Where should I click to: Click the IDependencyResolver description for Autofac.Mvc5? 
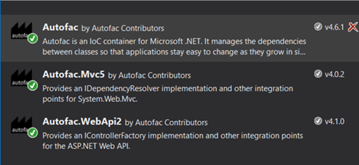[168, 94]
